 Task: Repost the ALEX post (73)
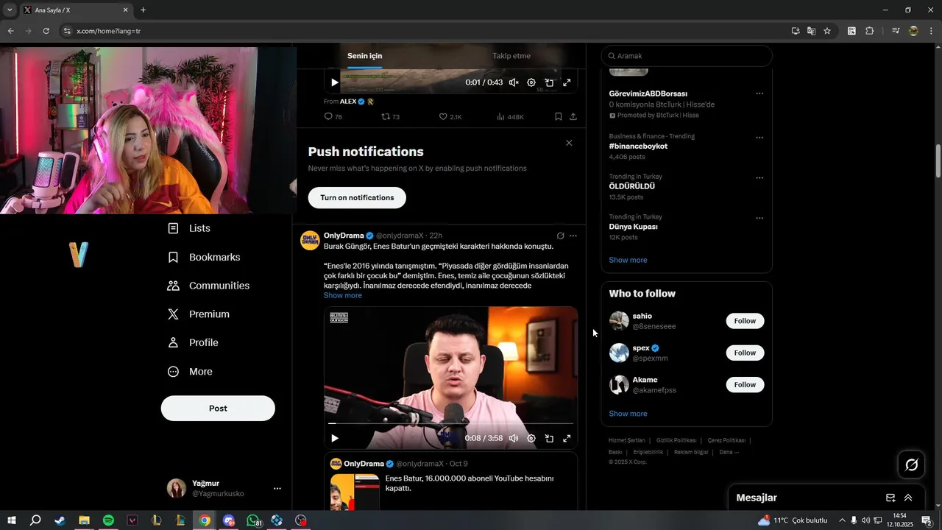(390, 117)
